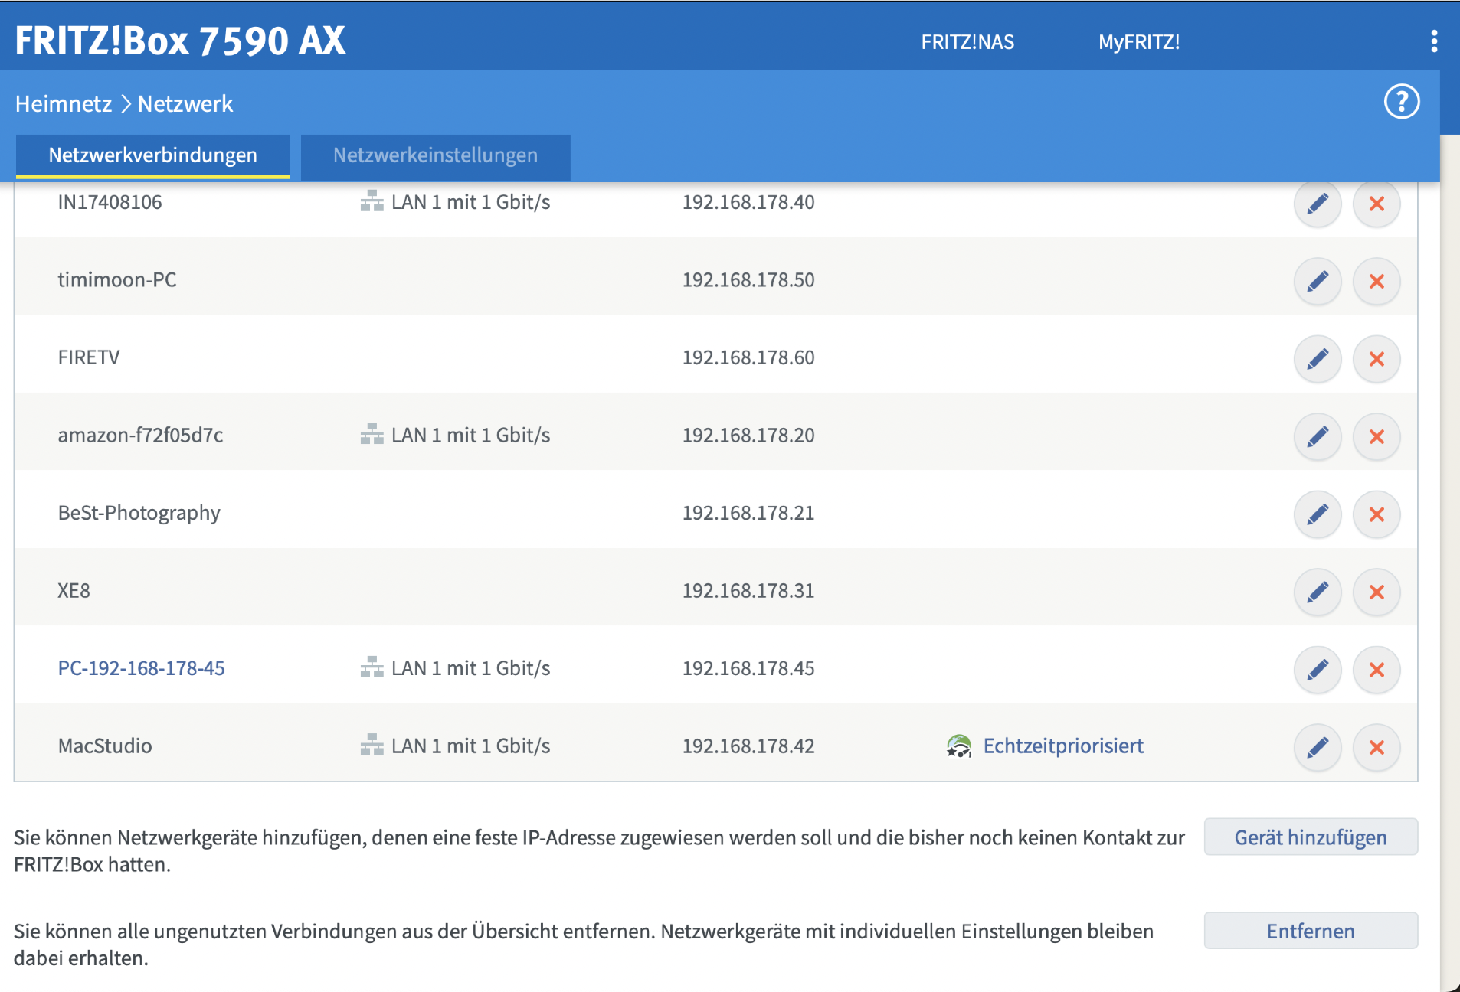Click the FRITZ!Box 7590 AX logo title
This screenshot has height=992, width=1460.
pyautogui.click(x=181, y=41)
